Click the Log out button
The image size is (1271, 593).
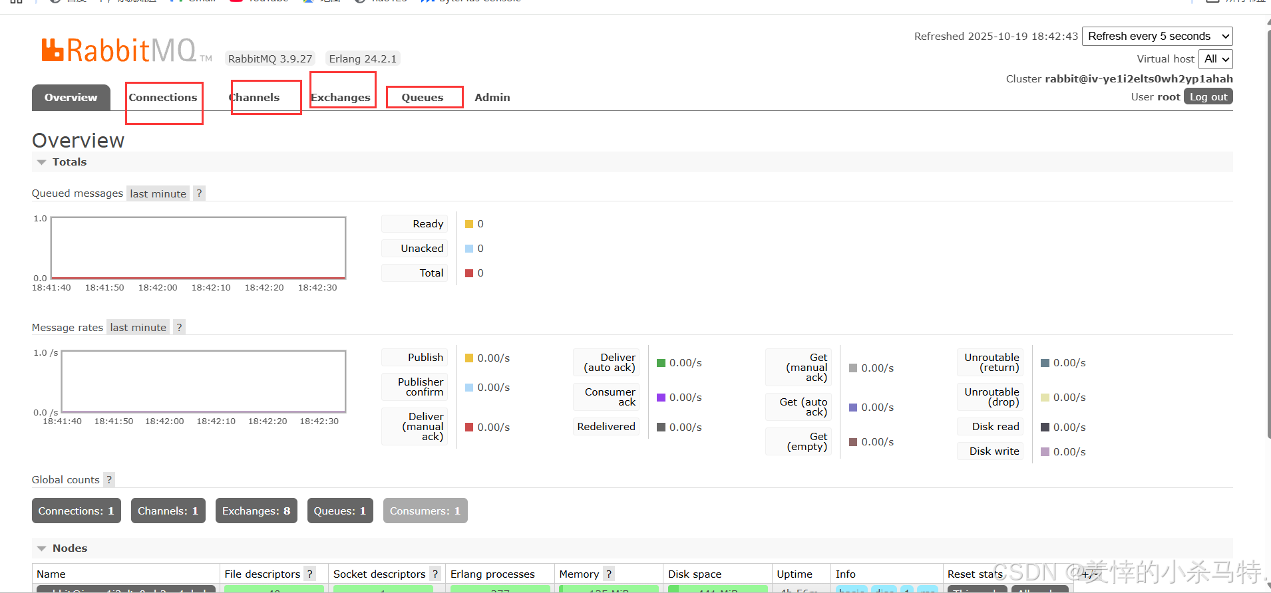click(1208, 97)
